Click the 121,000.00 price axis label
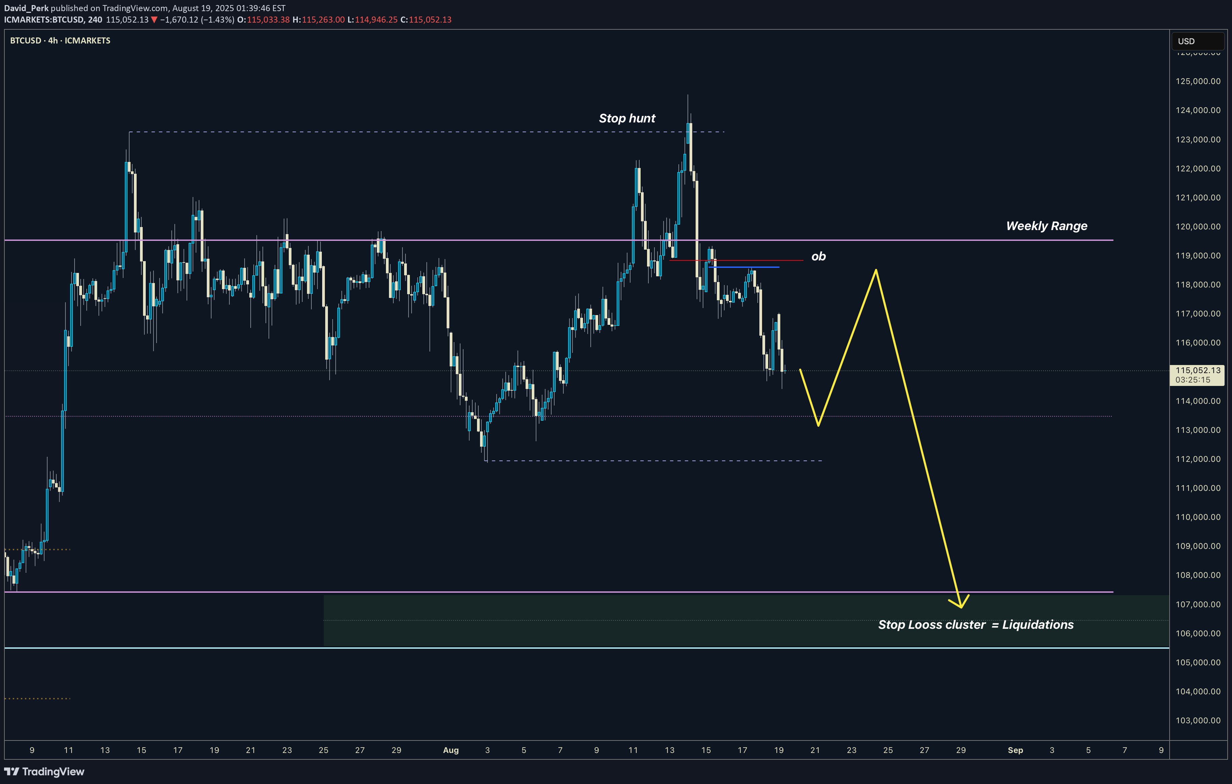Screen dimensions: 1232x784 coord(1198,198)
